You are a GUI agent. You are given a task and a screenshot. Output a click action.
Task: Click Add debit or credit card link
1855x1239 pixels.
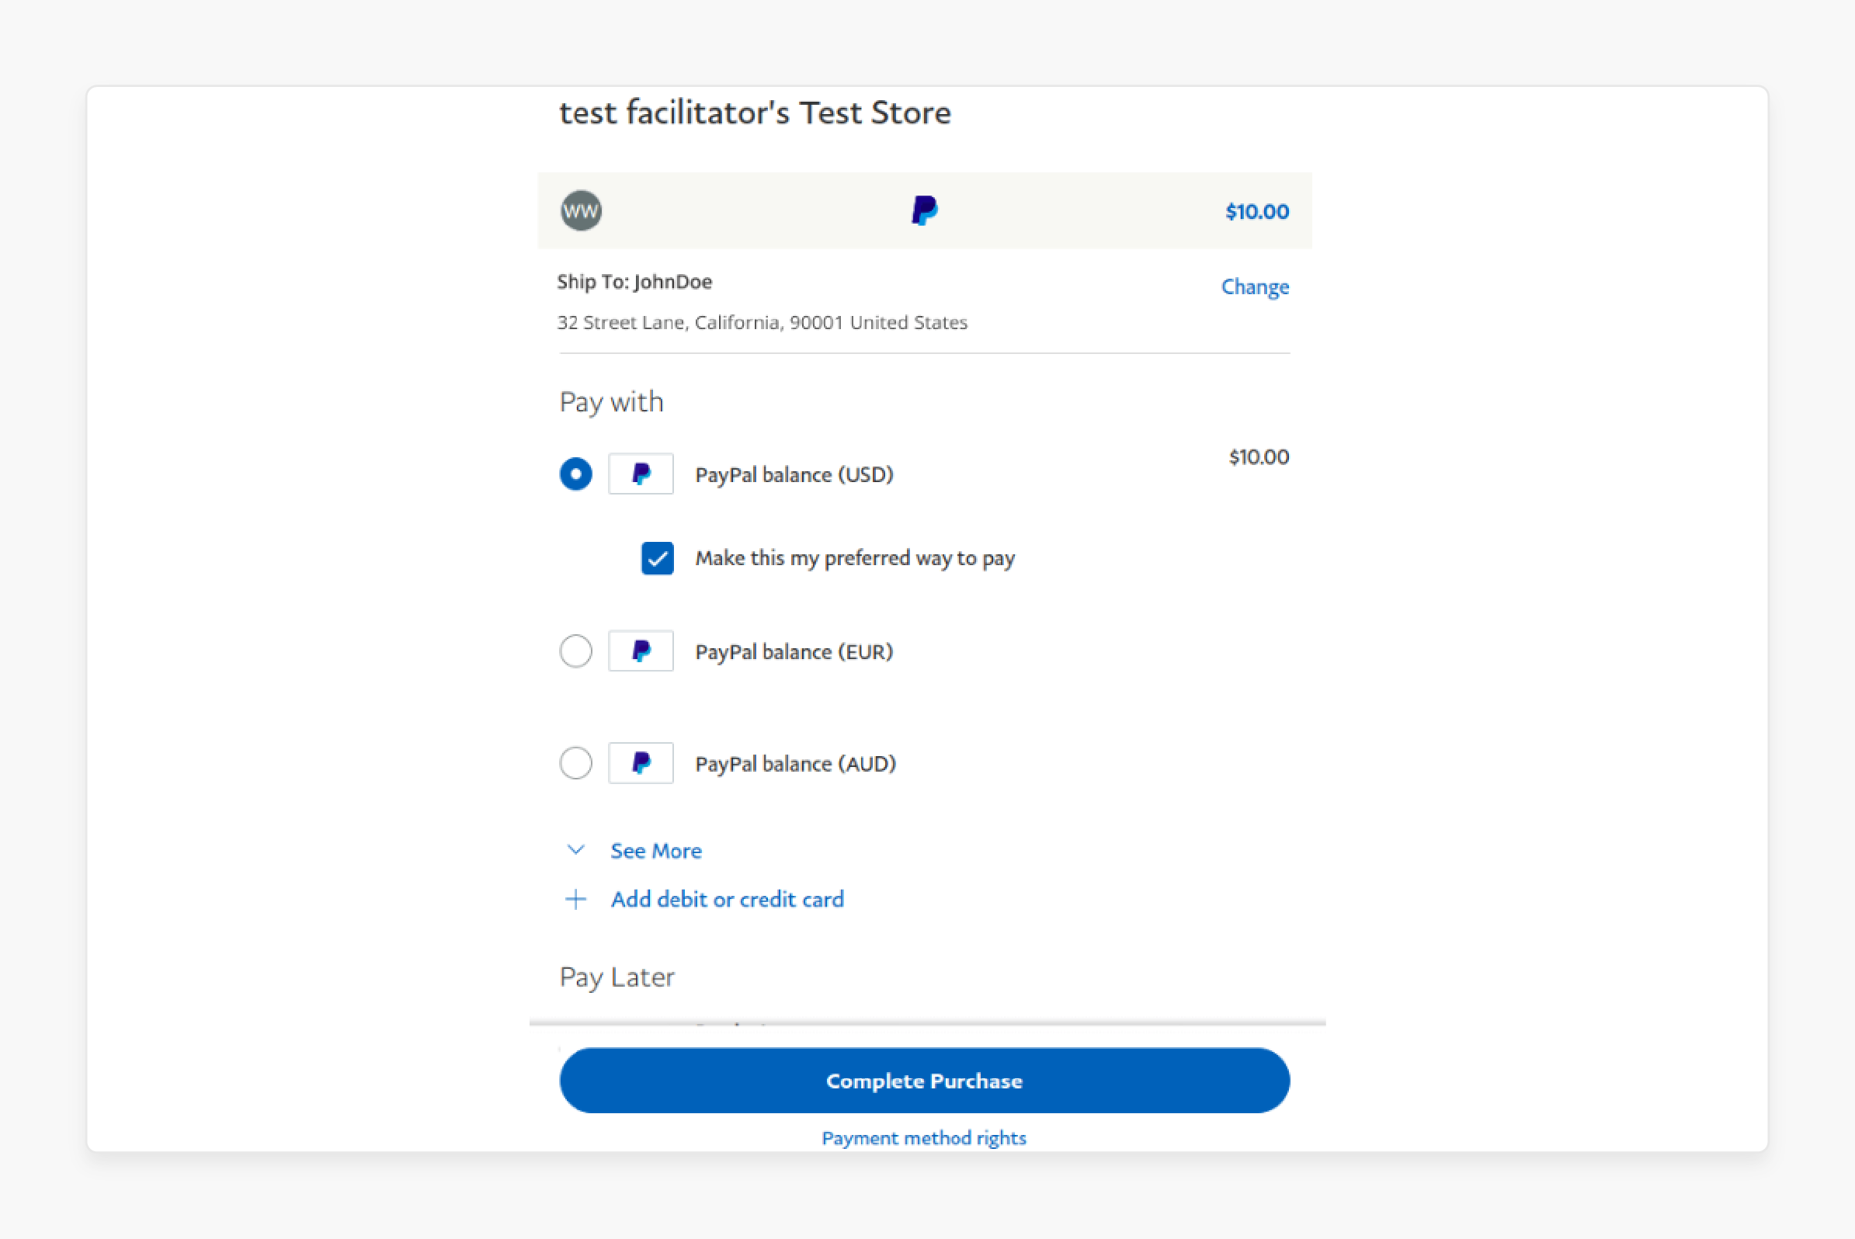pyautogui.click(x=727, y=899)
